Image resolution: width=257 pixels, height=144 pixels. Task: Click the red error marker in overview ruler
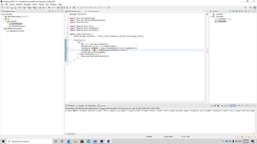[207, 52]
